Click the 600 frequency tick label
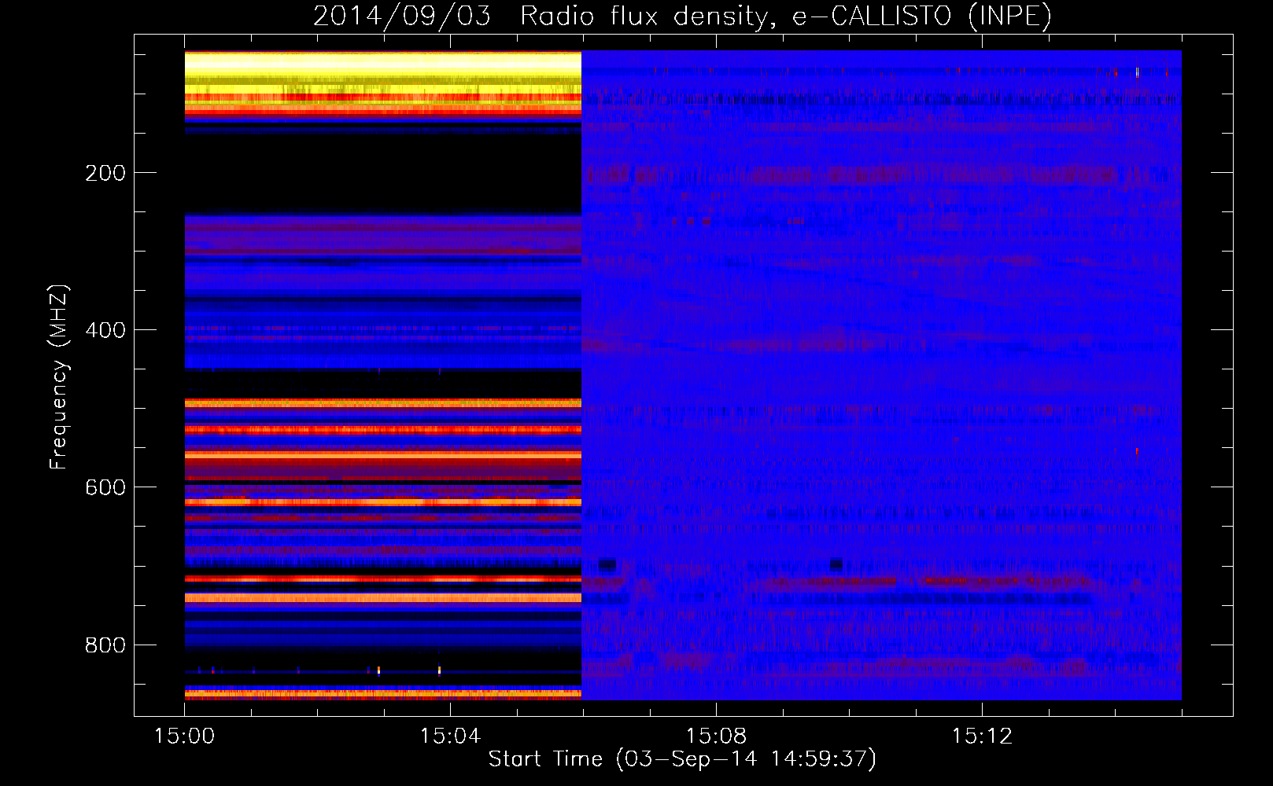The image size is (1273, 786). 105,487
